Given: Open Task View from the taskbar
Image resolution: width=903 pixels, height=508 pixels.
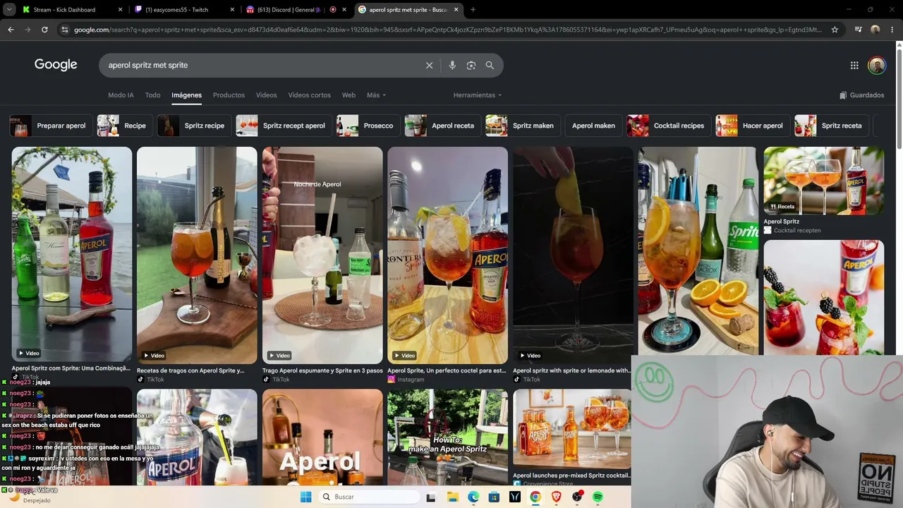Looking at the screenshot, I should tap(431, 497).
